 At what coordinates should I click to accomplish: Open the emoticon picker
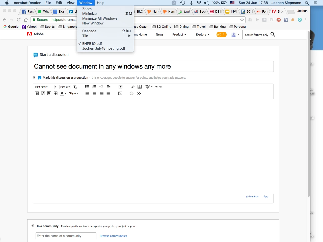click(x=131, y=93)
